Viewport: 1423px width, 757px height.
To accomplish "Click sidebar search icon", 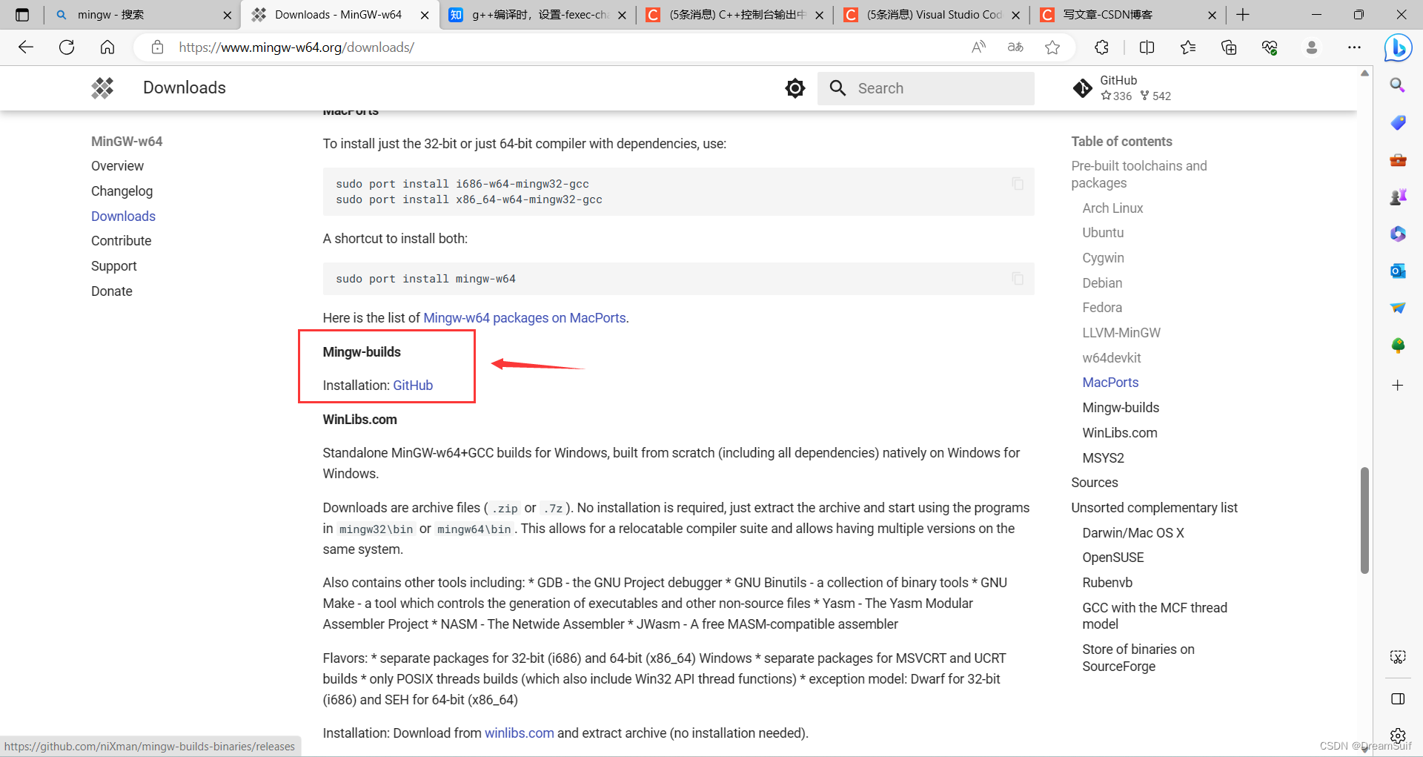I will 1398,85.
